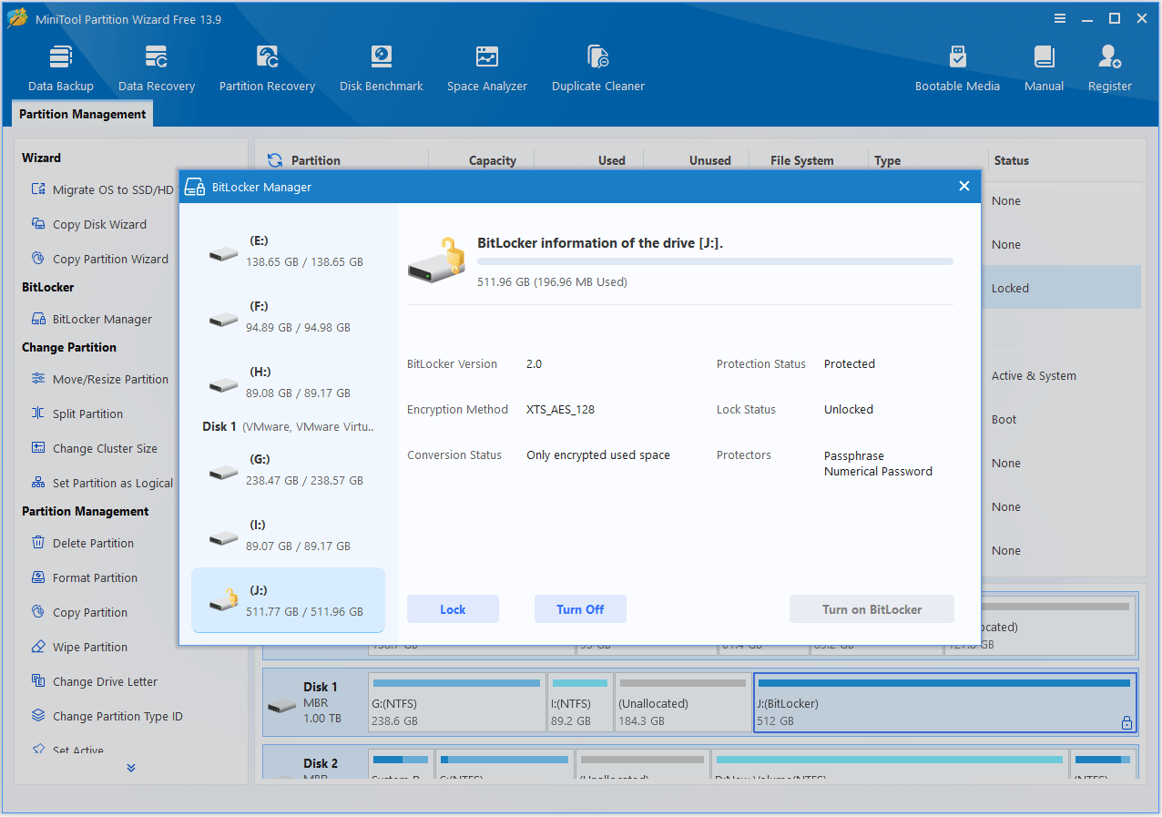Viewport: 1162px width, 817px height.
Task: Select drive (I:) in BitLocker Manager
Action: pyautogui.click(x=288, y=535)
